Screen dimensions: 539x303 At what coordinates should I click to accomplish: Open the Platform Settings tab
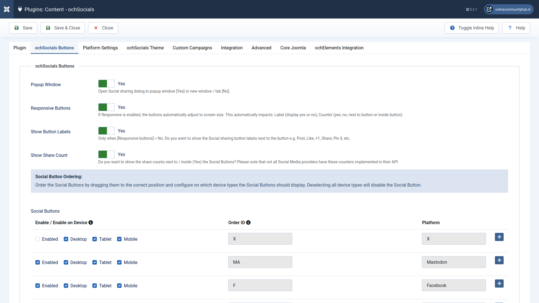pos(100,48)
